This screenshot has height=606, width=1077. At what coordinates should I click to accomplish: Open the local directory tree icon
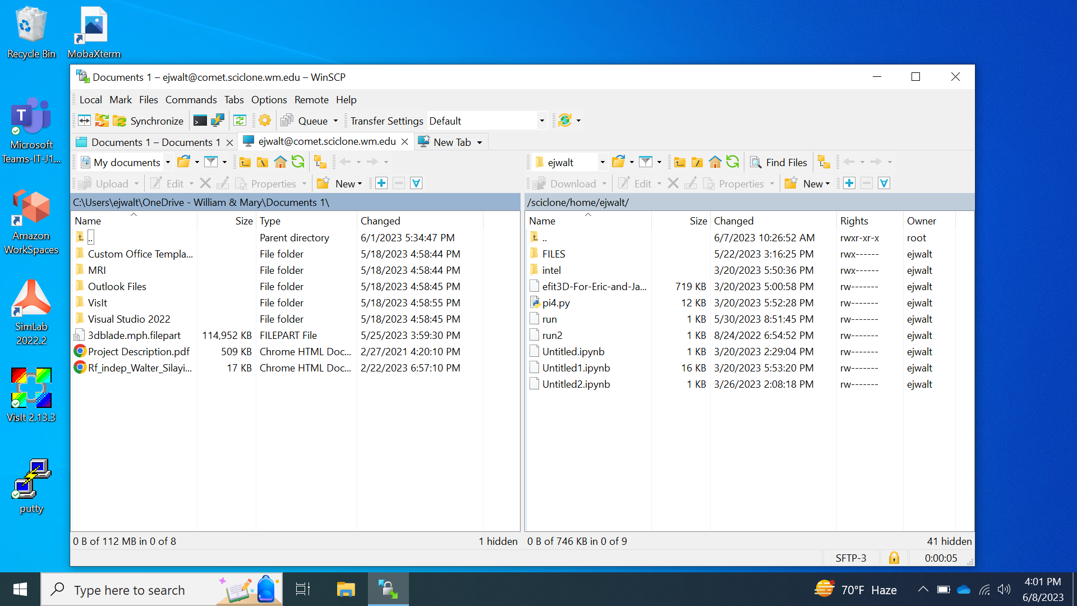(320, 162)
